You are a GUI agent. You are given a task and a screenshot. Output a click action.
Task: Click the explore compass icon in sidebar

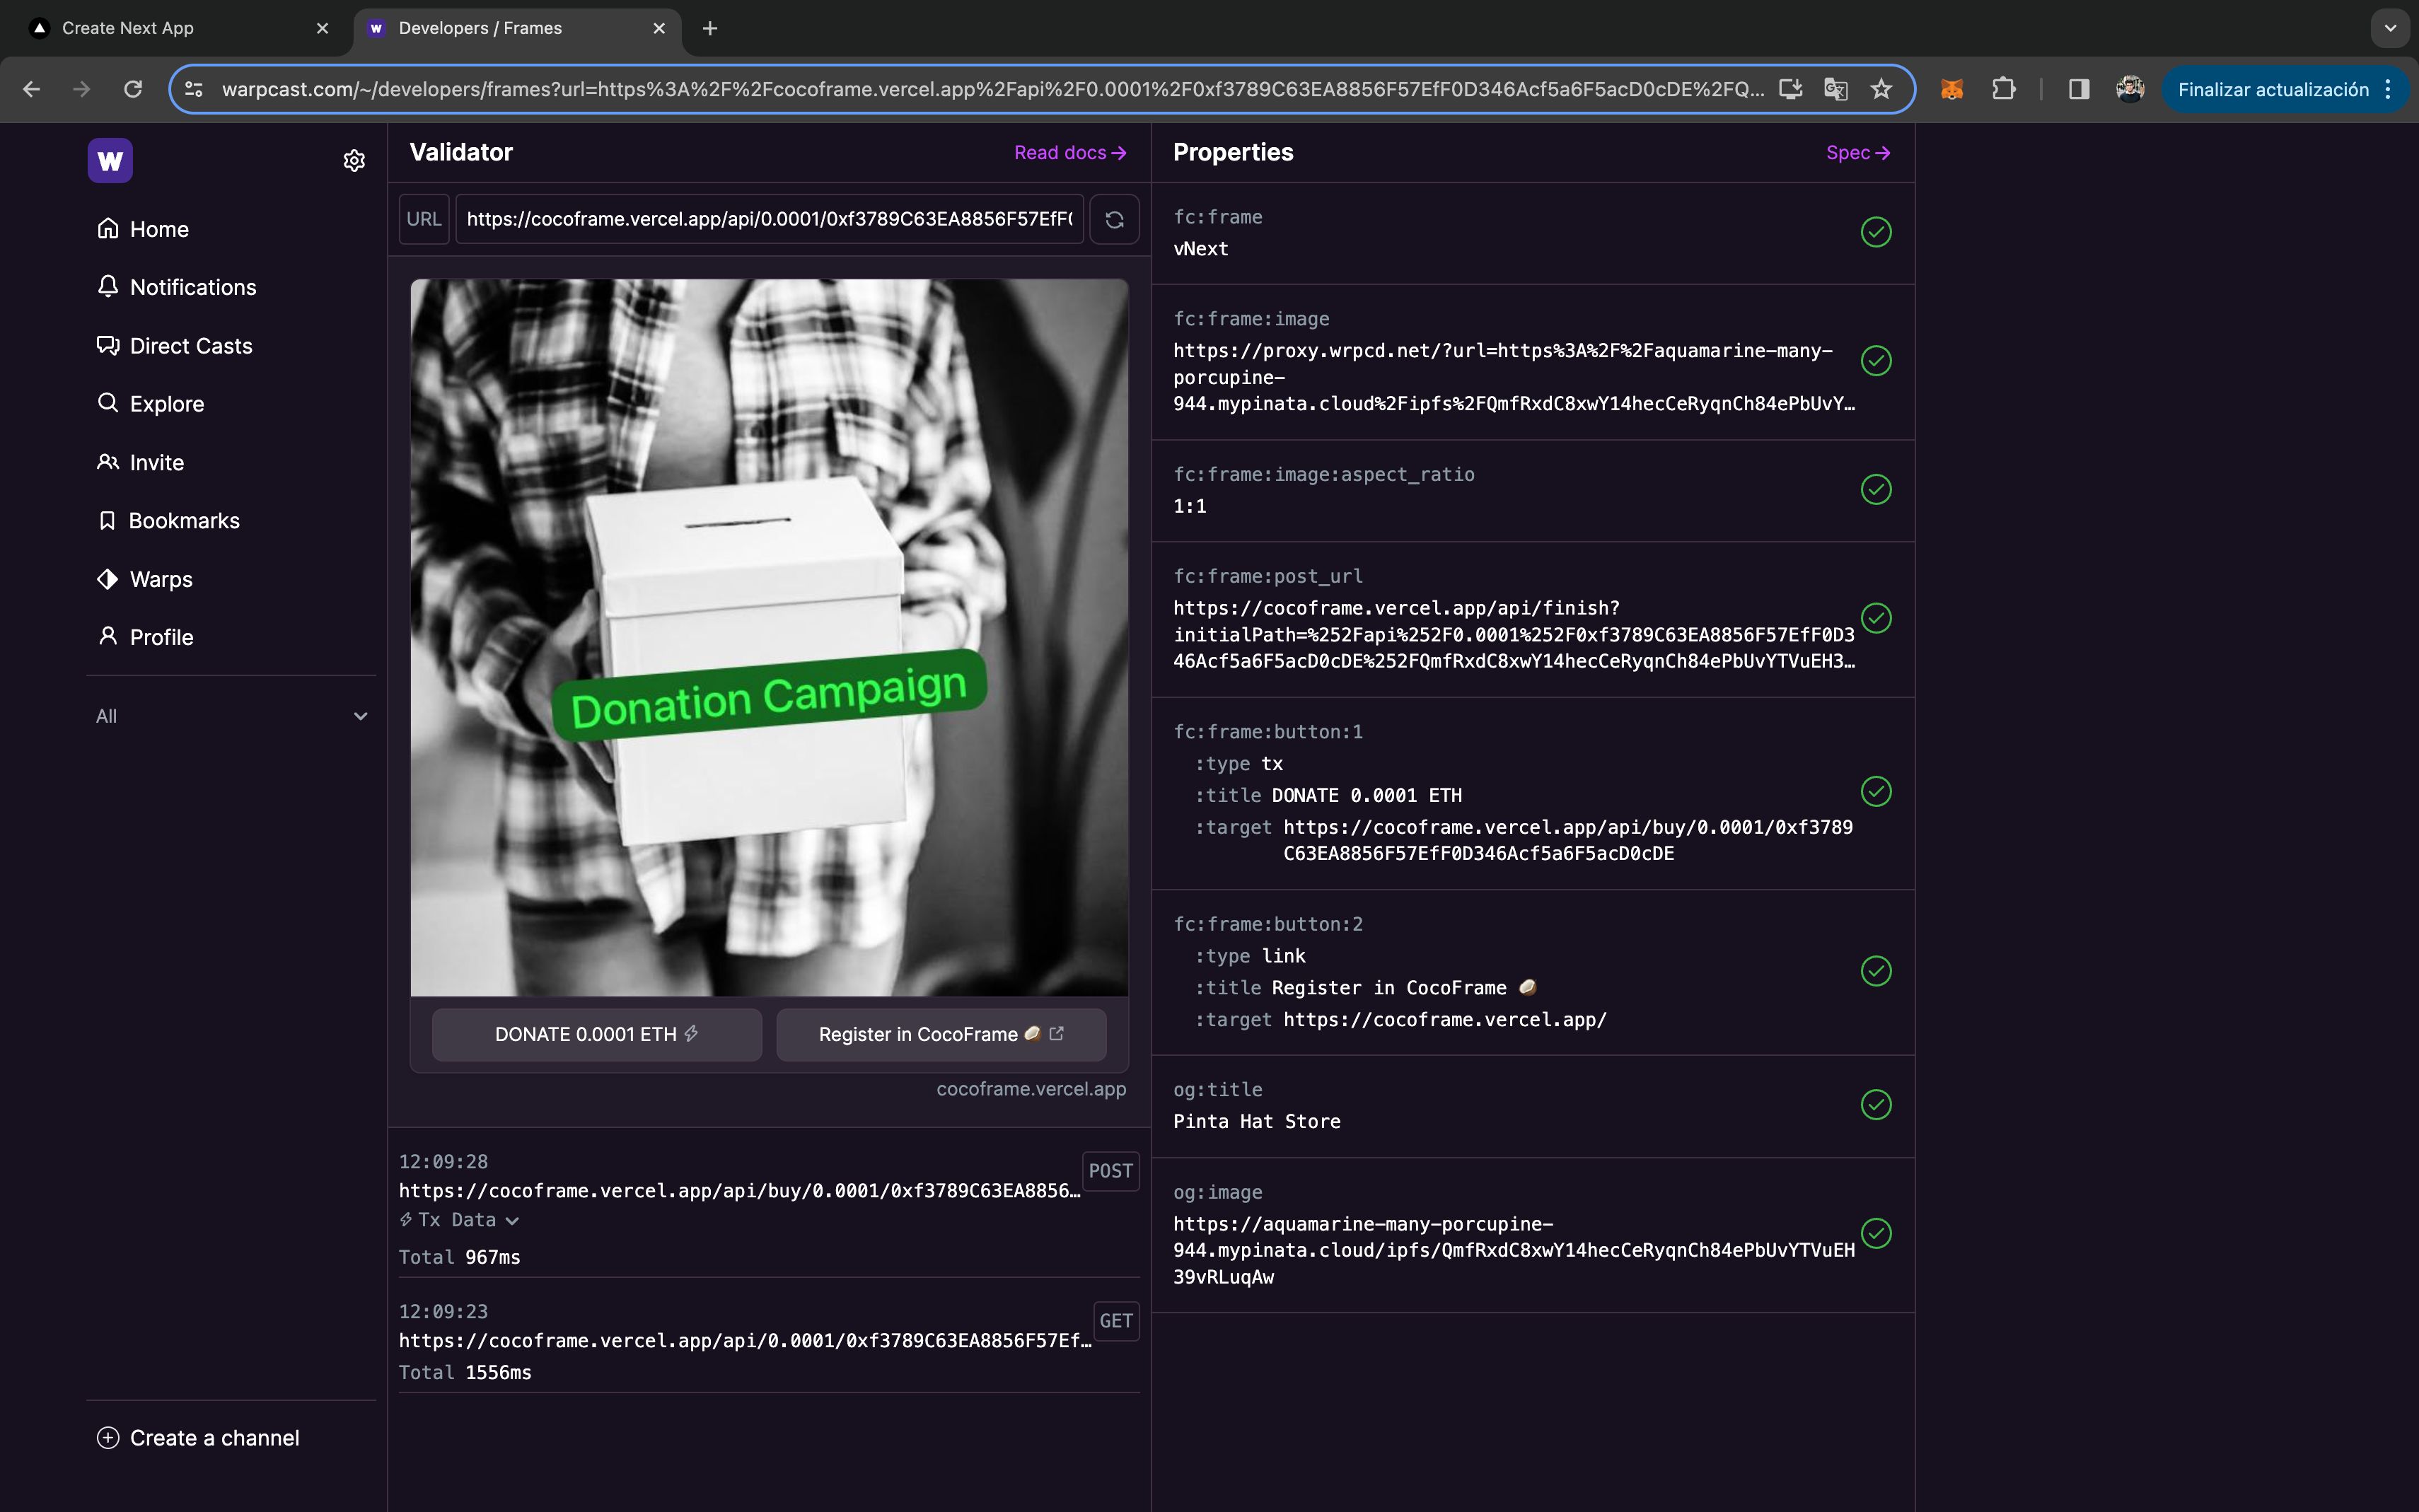point(108,404)
